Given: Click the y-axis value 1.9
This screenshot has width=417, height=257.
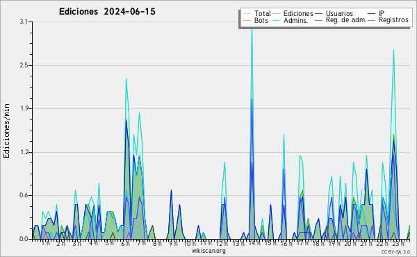Looking at the screenshot, I should pyautogui.click(x=24, y=108).
